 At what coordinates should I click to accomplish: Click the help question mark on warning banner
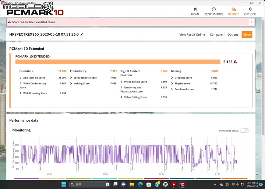pyautogui.click(x=251, y=22)
